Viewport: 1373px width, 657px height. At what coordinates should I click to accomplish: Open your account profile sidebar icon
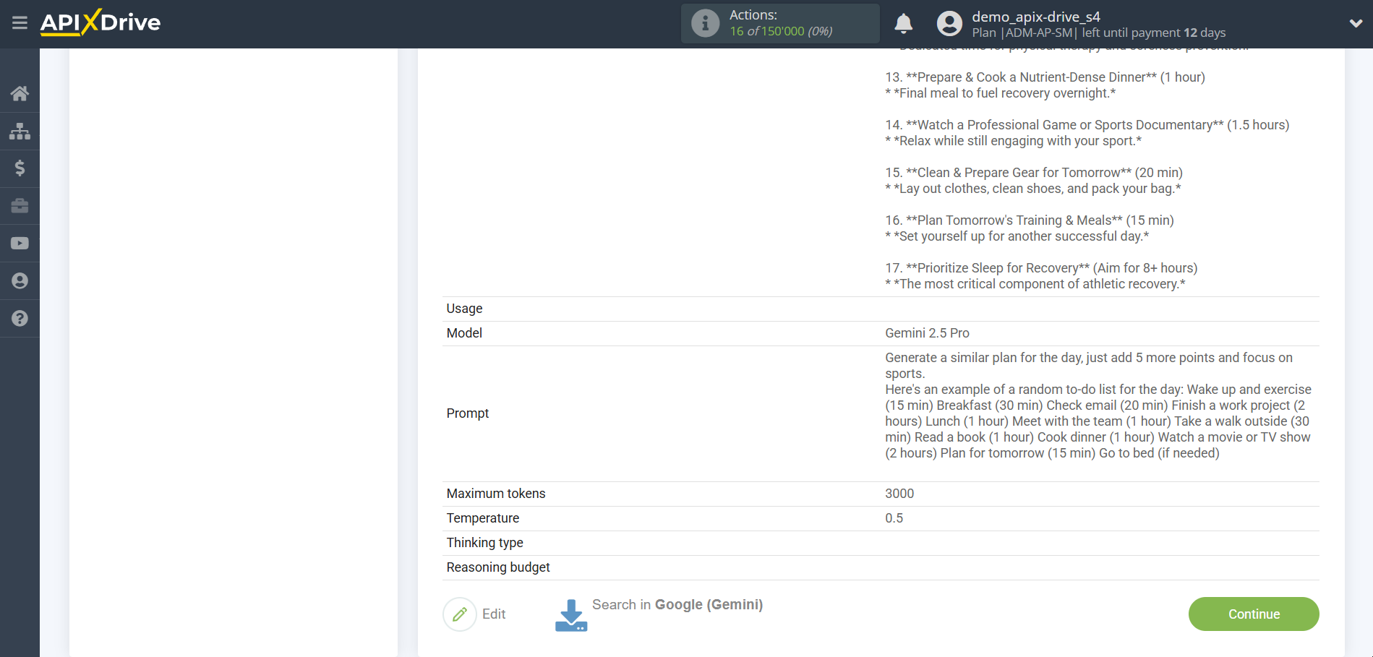click(20, 280)
